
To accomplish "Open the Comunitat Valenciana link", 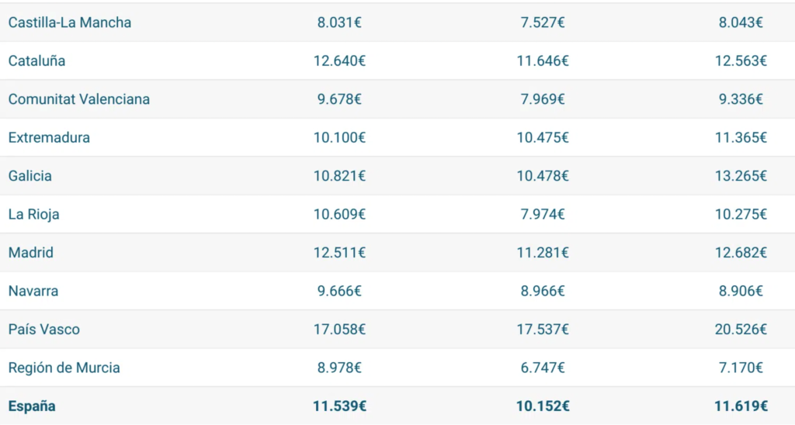I will 79,99.
